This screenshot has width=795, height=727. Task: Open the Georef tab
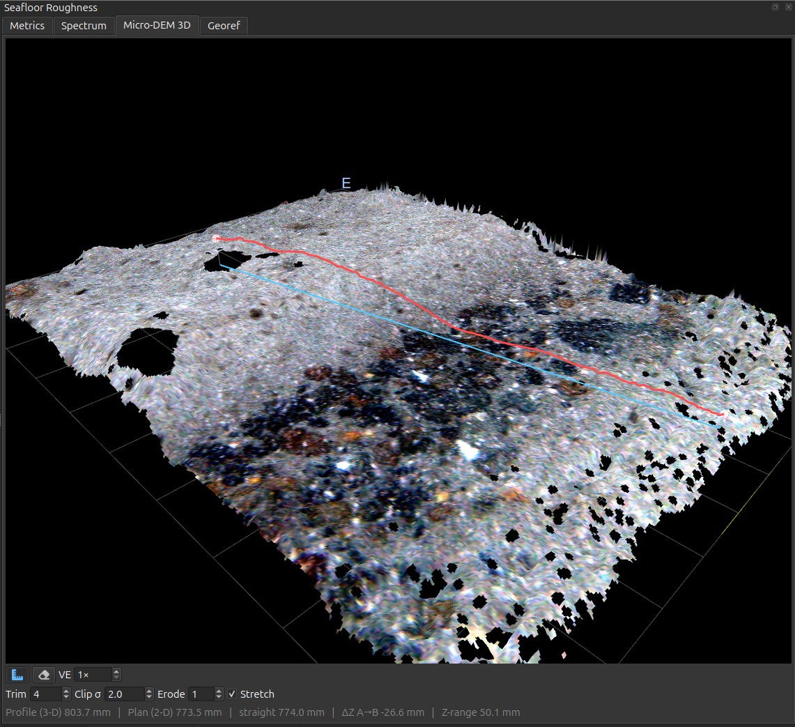tap(224, 25)
